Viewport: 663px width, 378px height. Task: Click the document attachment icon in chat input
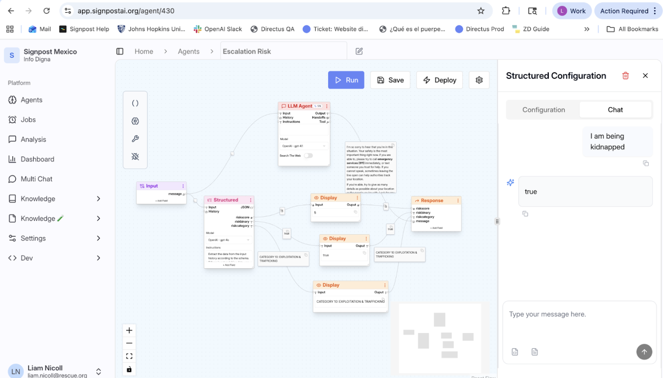[x=534, y=352]
